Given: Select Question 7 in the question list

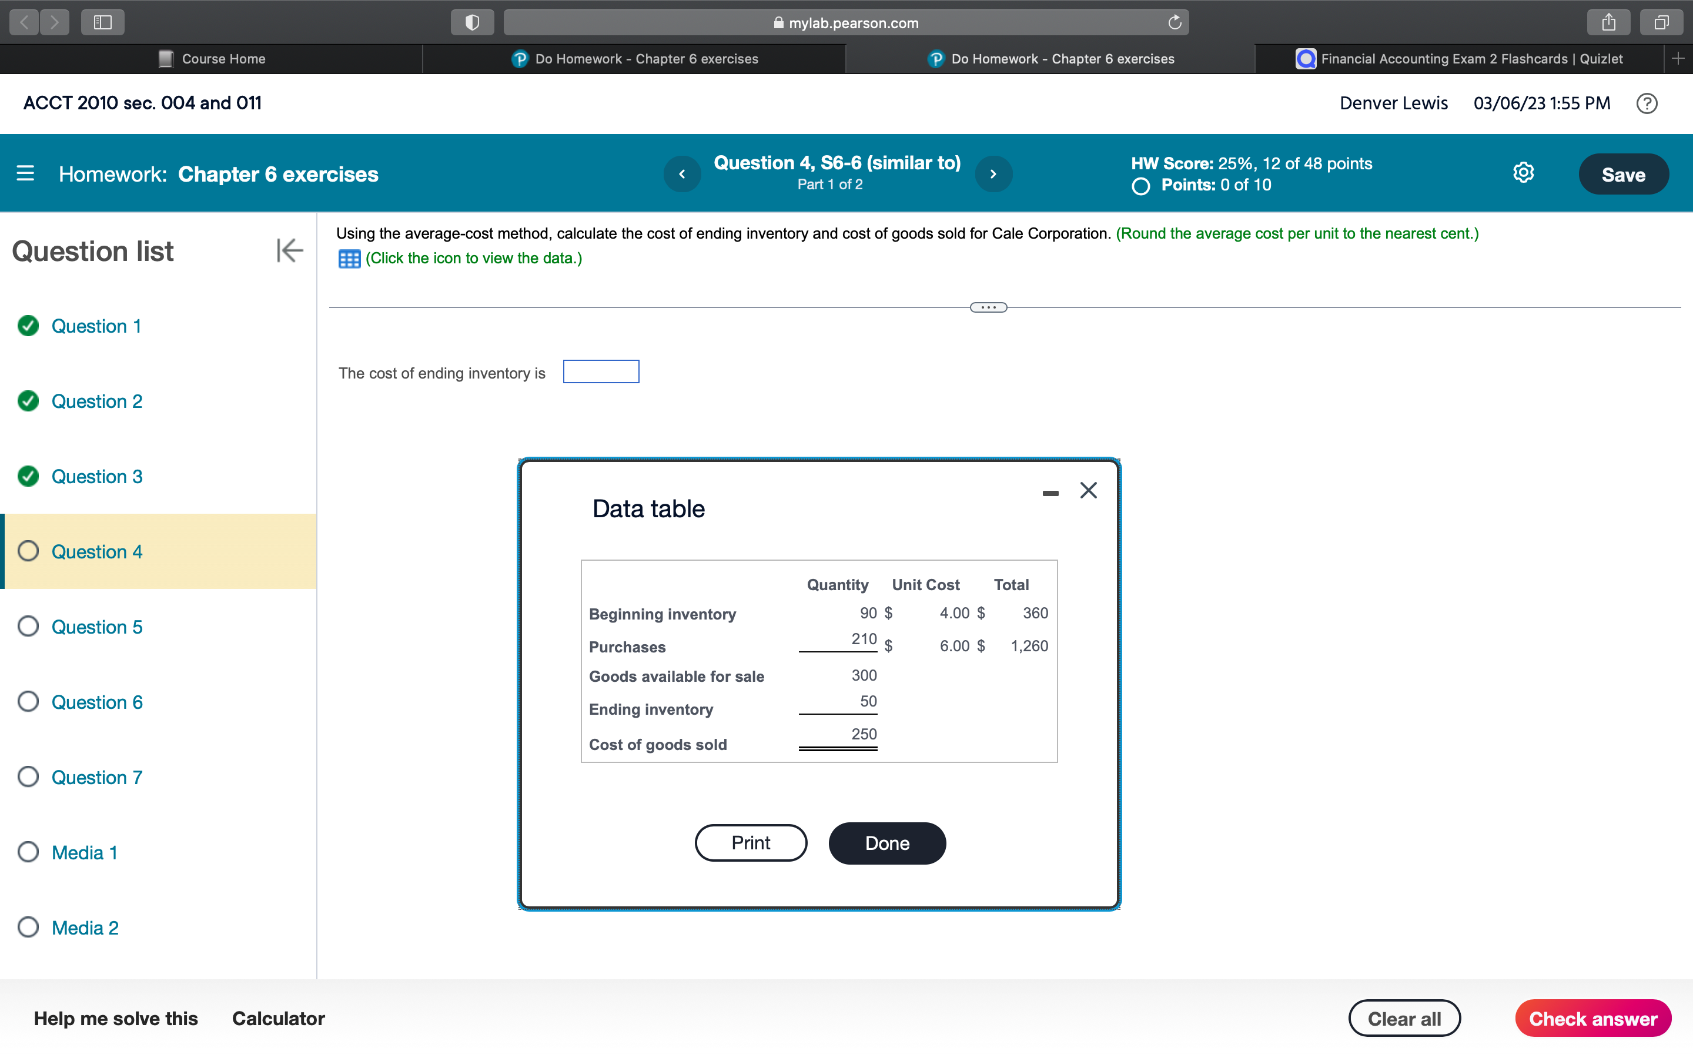Looking at the screenshot, I should (96, 776).
